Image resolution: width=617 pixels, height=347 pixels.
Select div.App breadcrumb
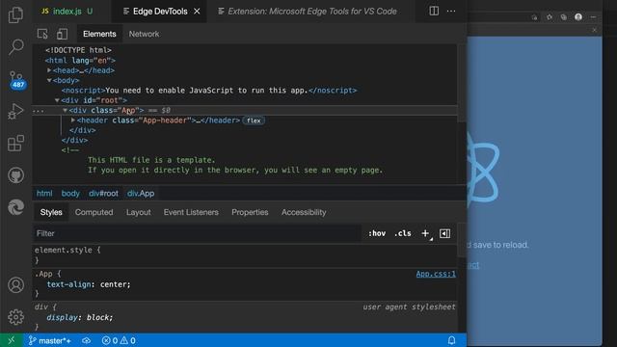coord(141,193)
